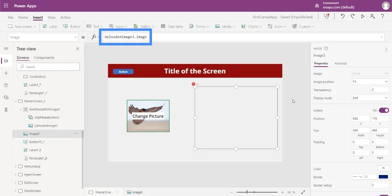Collapse the MasterScreen_2 tree node

[x=16, y=101]
